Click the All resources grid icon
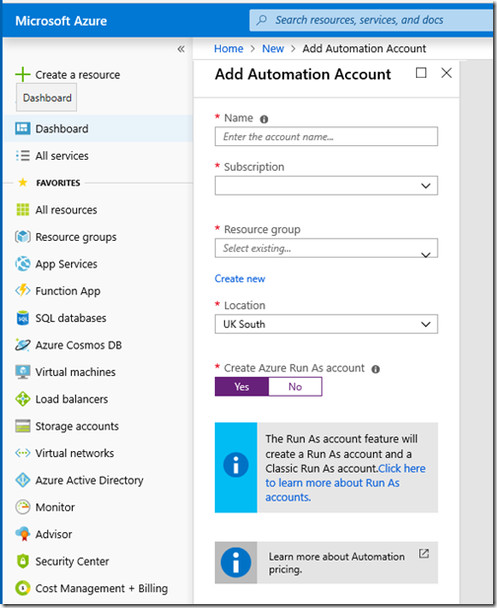This screenshot has width=497, height=608. pyautogui.click(x=23, y=210)
